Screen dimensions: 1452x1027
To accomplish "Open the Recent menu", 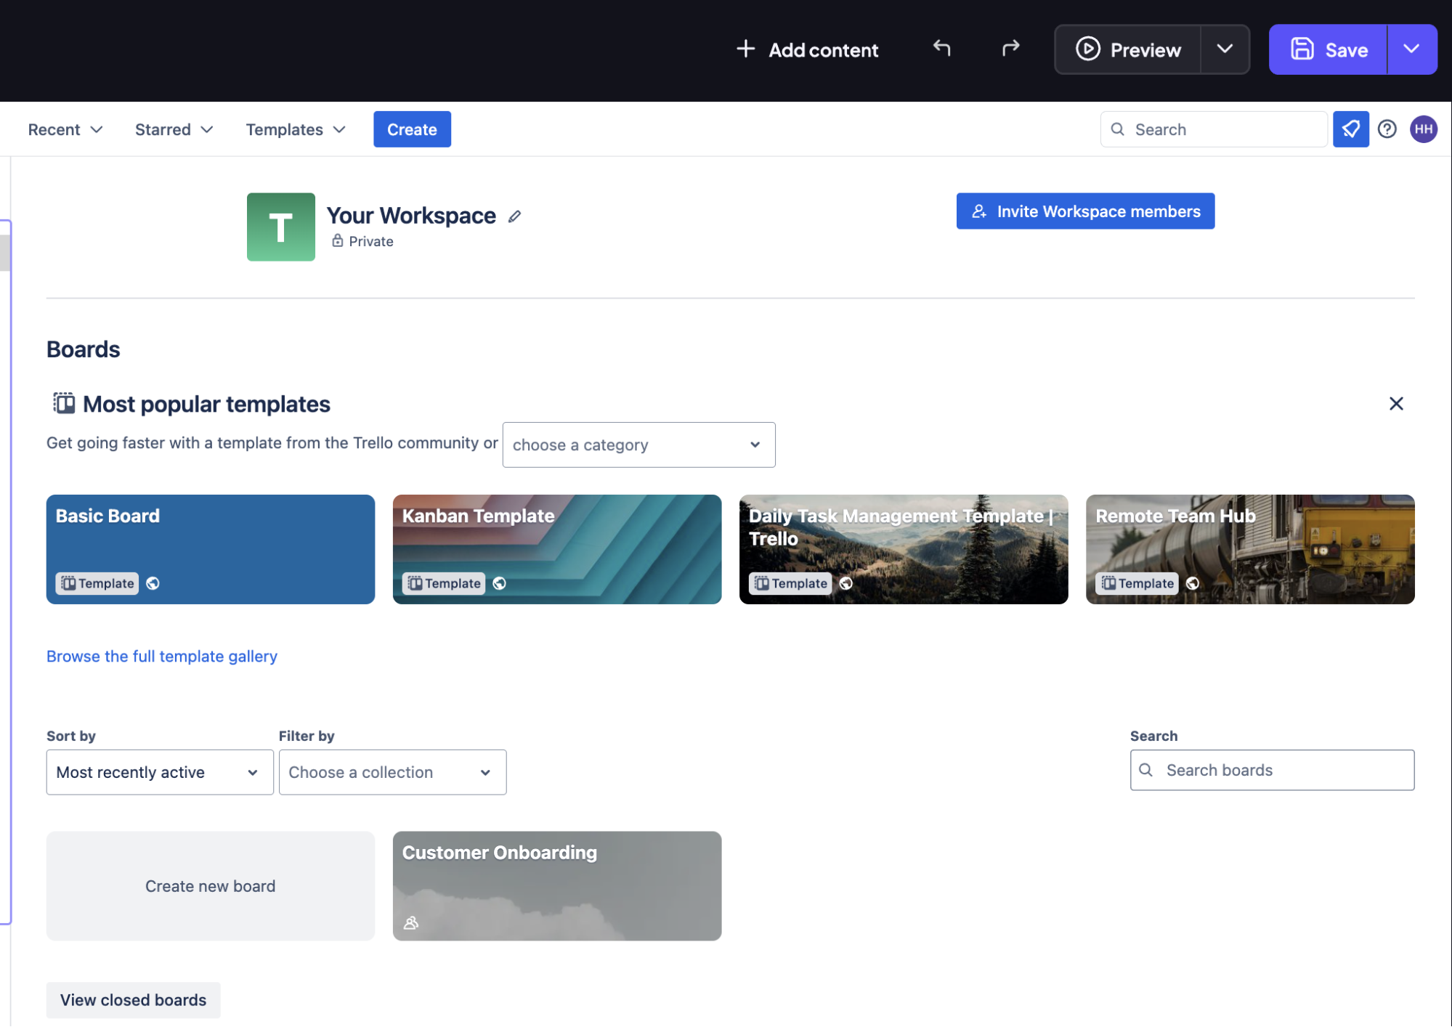I will click(65, 129).
